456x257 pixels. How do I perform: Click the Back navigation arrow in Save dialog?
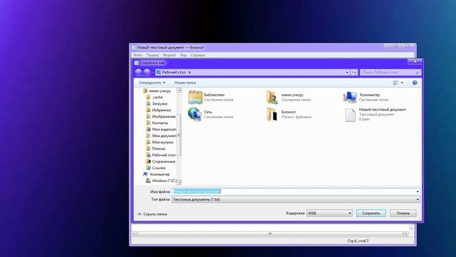(138, 72)
